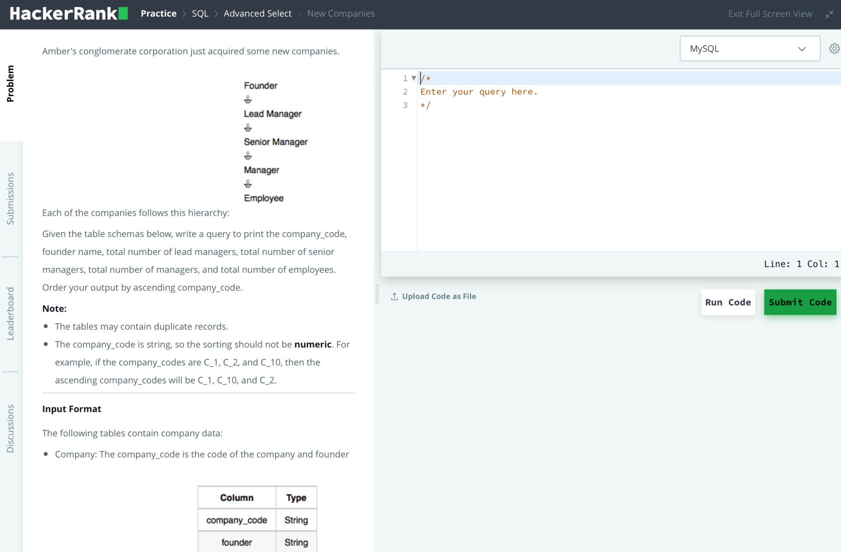841x552 pixels.
Task: Open the Practice breadcrumb link
Action: (x=158, y=14)
